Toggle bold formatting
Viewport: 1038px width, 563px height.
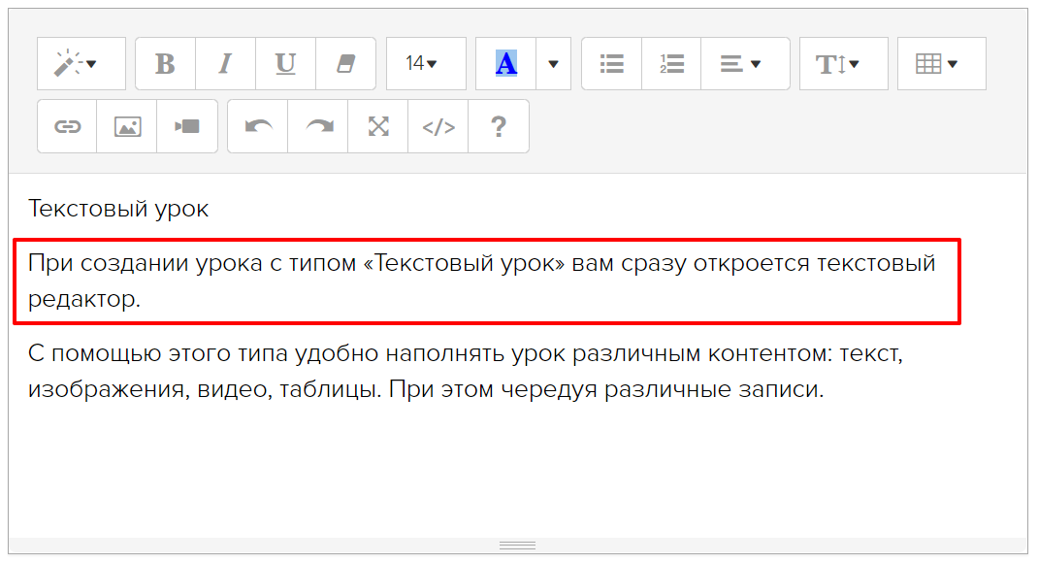point(165,64)
